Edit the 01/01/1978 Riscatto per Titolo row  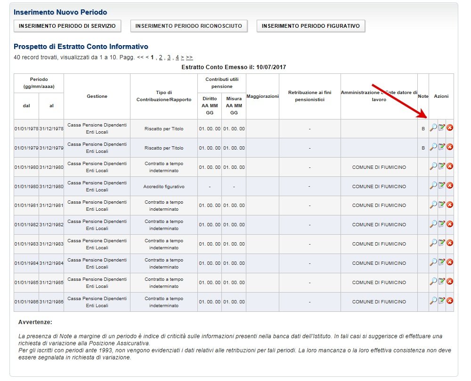coord(442,128)
